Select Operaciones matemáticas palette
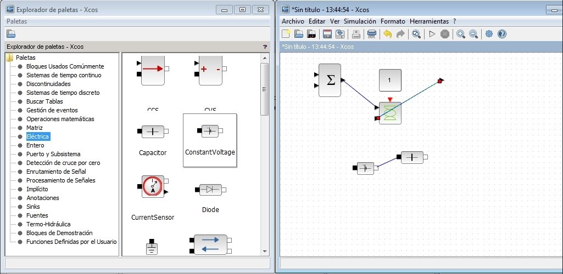The height and width of the screenshot is (274, 563). 60,119
